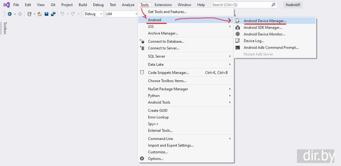The image size is (341, 166).
Task: Select Create GUID
Action: coord(186,111)
